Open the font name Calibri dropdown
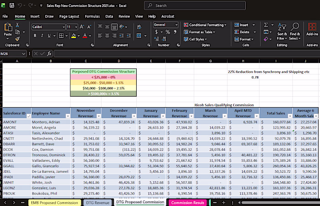Screen dimensions: 320x206 tap(64, 27)
